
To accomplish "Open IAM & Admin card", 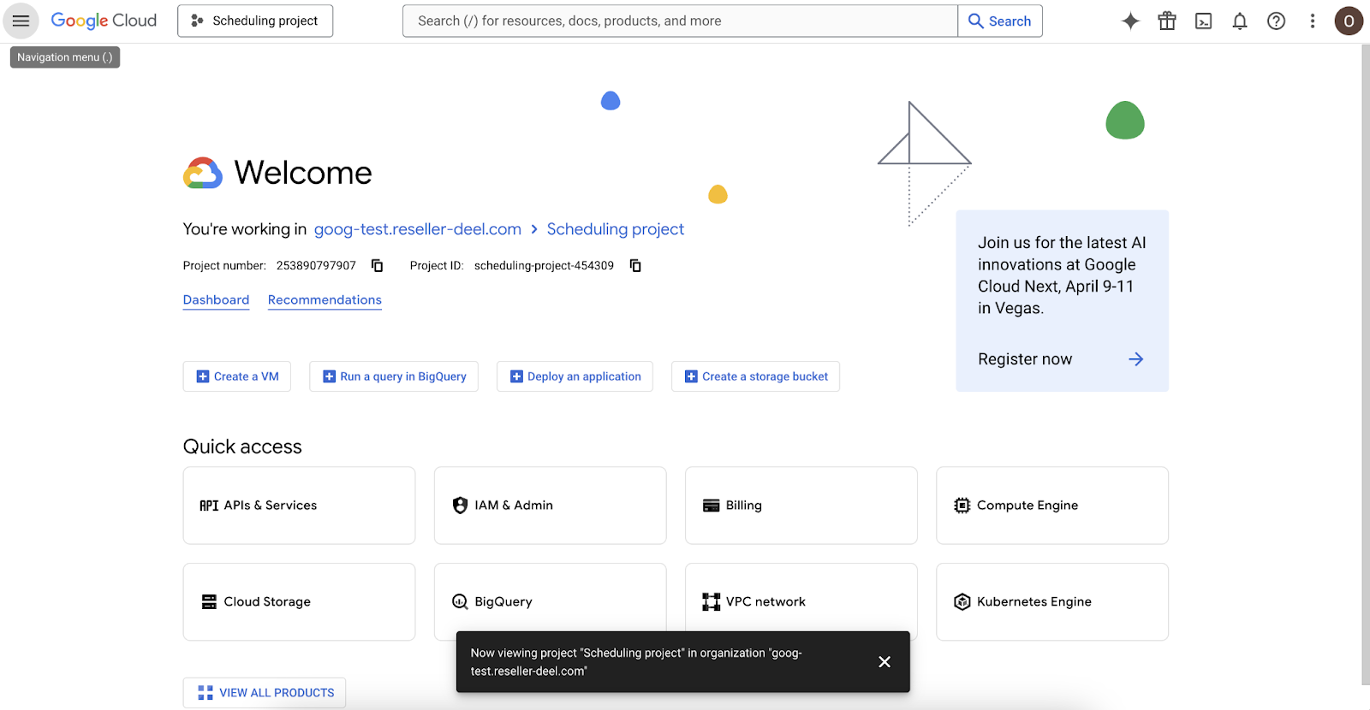I will tap(550, 506).
